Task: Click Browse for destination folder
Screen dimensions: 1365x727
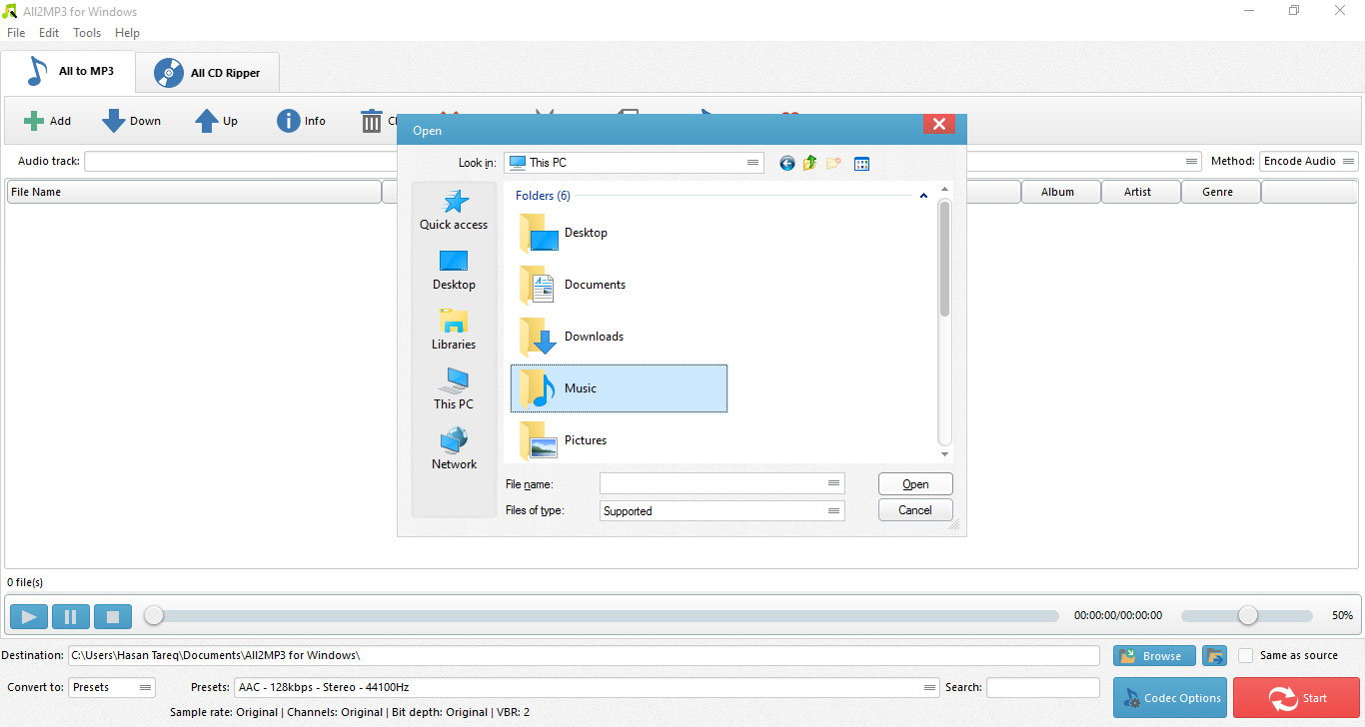Action: pos(1154,656)
